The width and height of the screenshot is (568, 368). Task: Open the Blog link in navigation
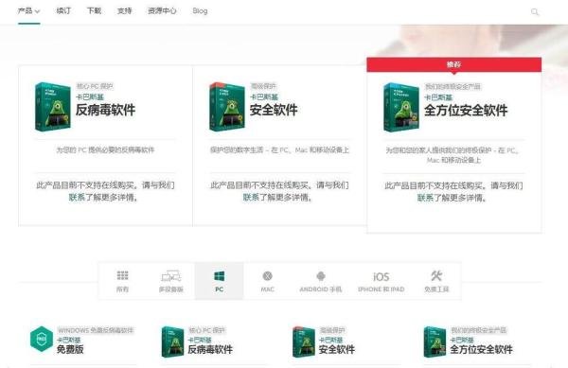(200, 10)
